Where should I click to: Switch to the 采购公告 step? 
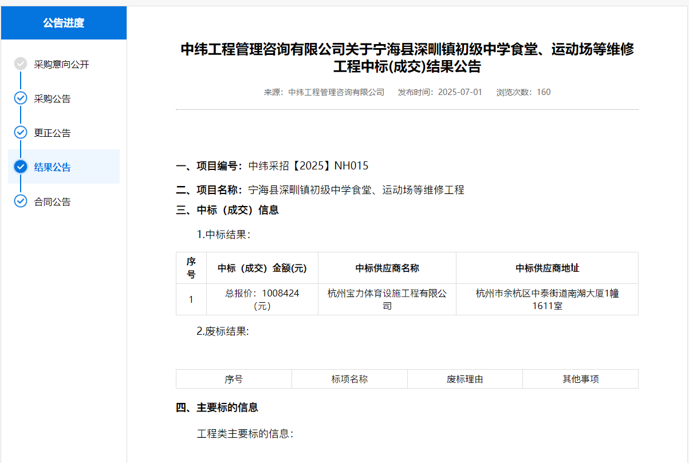click(52, 99)
